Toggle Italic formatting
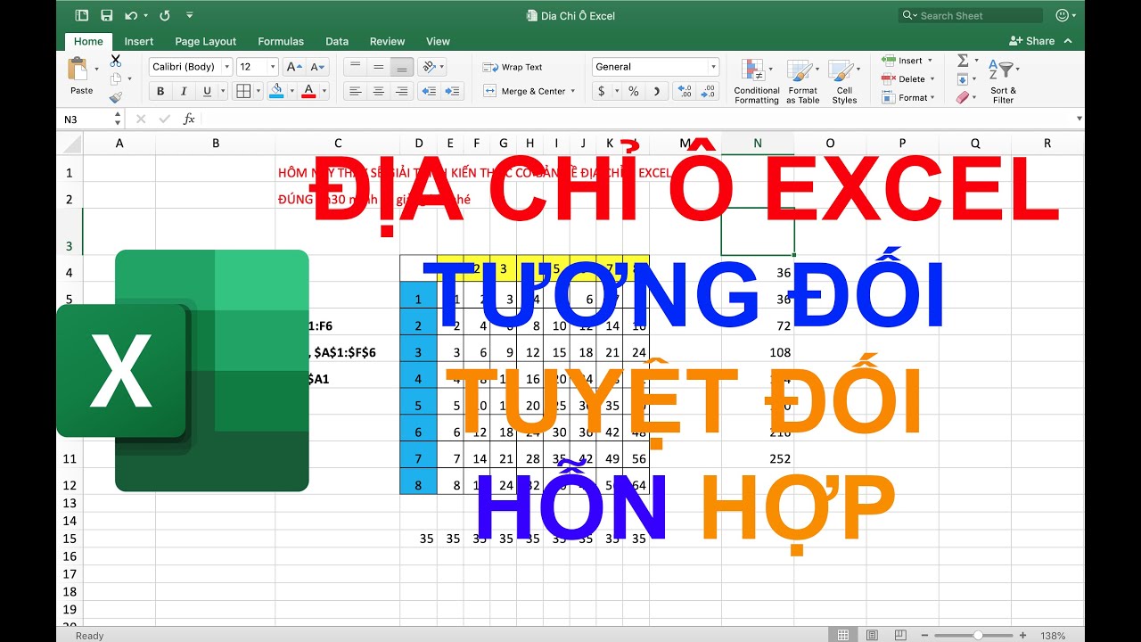The height and width of the screenshot is (642, 1141). (x=184, y=91)
